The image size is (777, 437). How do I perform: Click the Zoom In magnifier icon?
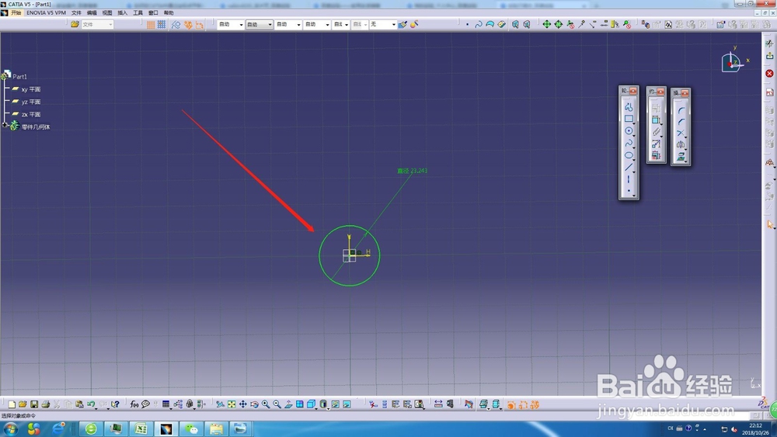(266, 404)
